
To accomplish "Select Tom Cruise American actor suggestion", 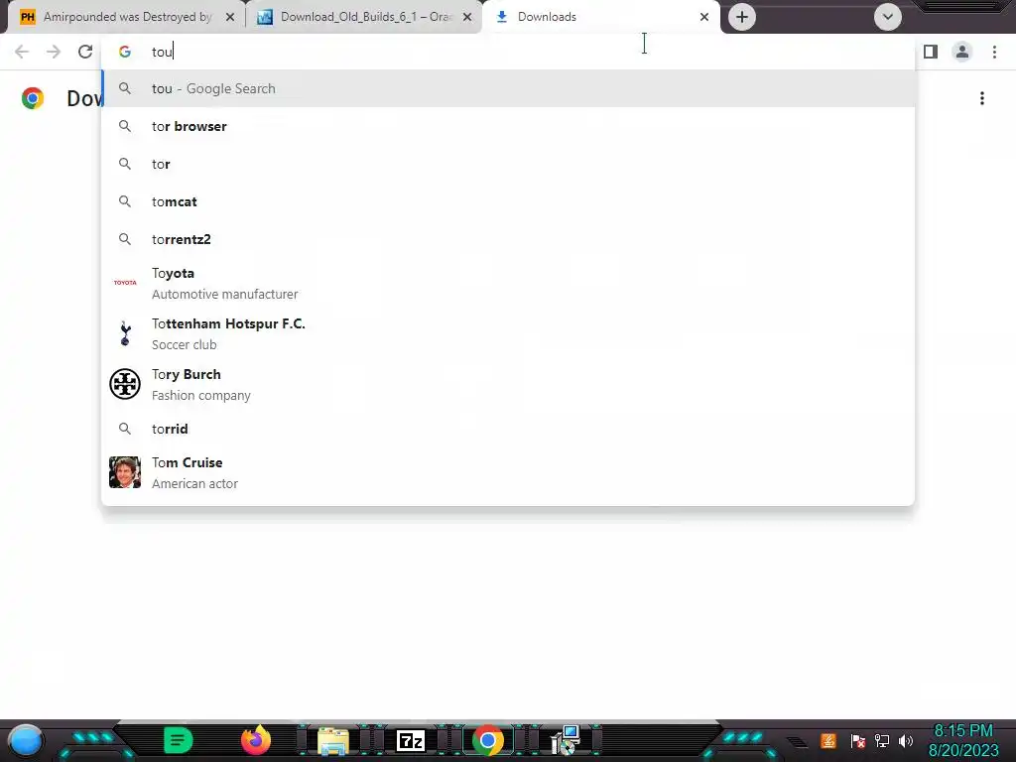I will click(x=509, y=473).
